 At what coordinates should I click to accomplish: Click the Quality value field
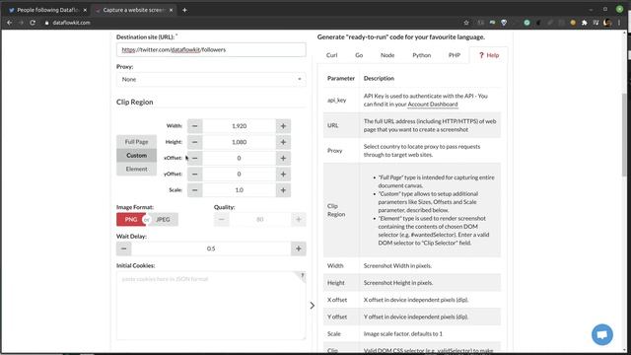[260, 219]
